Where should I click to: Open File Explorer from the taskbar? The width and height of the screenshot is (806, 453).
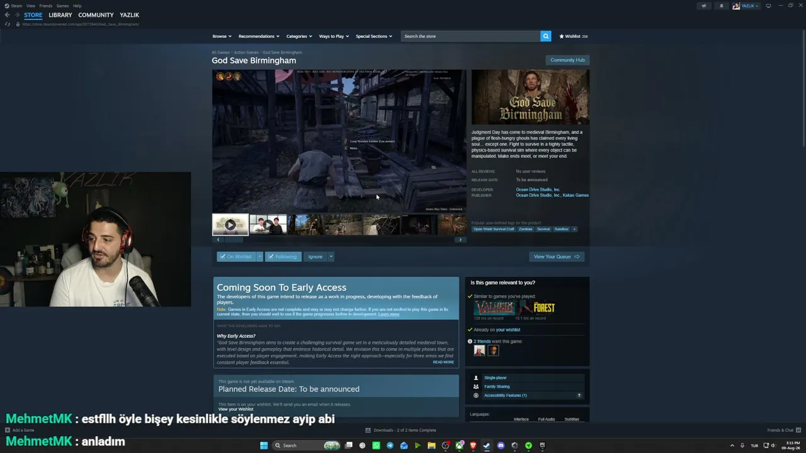tap(431, 445)
